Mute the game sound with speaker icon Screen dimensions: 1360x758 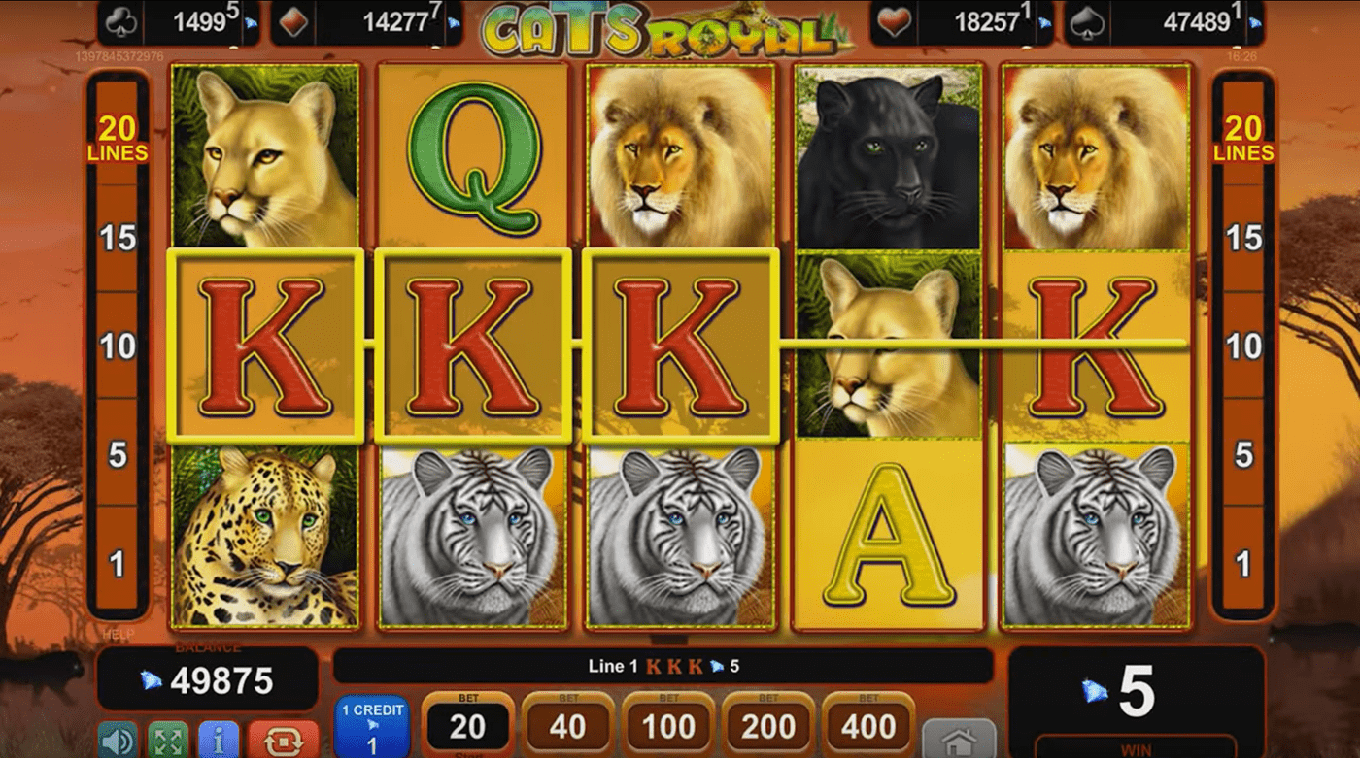tap(119, 741)
